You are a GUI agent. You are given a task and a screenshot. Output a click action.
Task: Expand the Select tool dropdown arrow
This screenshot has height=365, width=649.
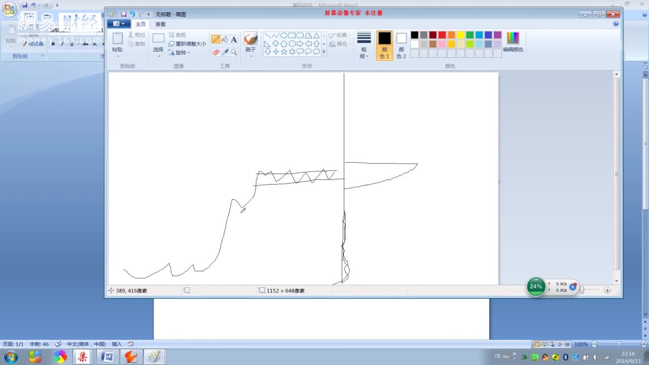(158, 56)
